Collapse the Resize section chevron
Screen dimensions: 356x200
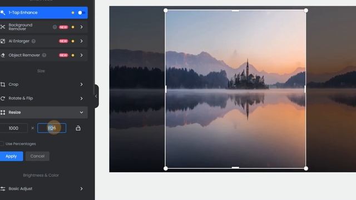82,112
